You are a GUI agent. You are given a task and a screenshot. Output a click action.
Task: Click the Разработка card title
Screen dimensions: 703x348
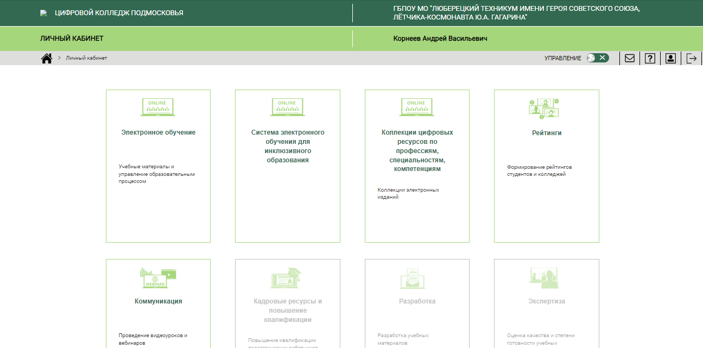coord(417,301)
